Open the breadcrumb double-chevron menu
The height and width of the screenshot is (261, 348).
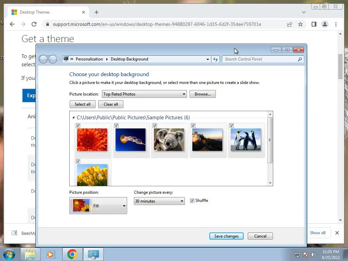point(72,59)
